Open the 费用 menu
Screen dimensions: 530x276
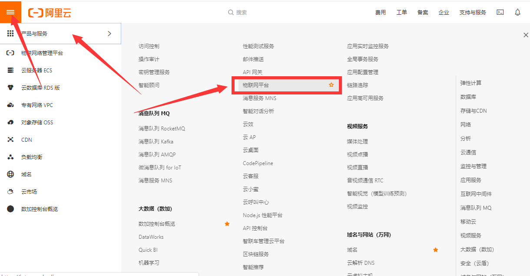pyautogui.click(x=381, y=13)
